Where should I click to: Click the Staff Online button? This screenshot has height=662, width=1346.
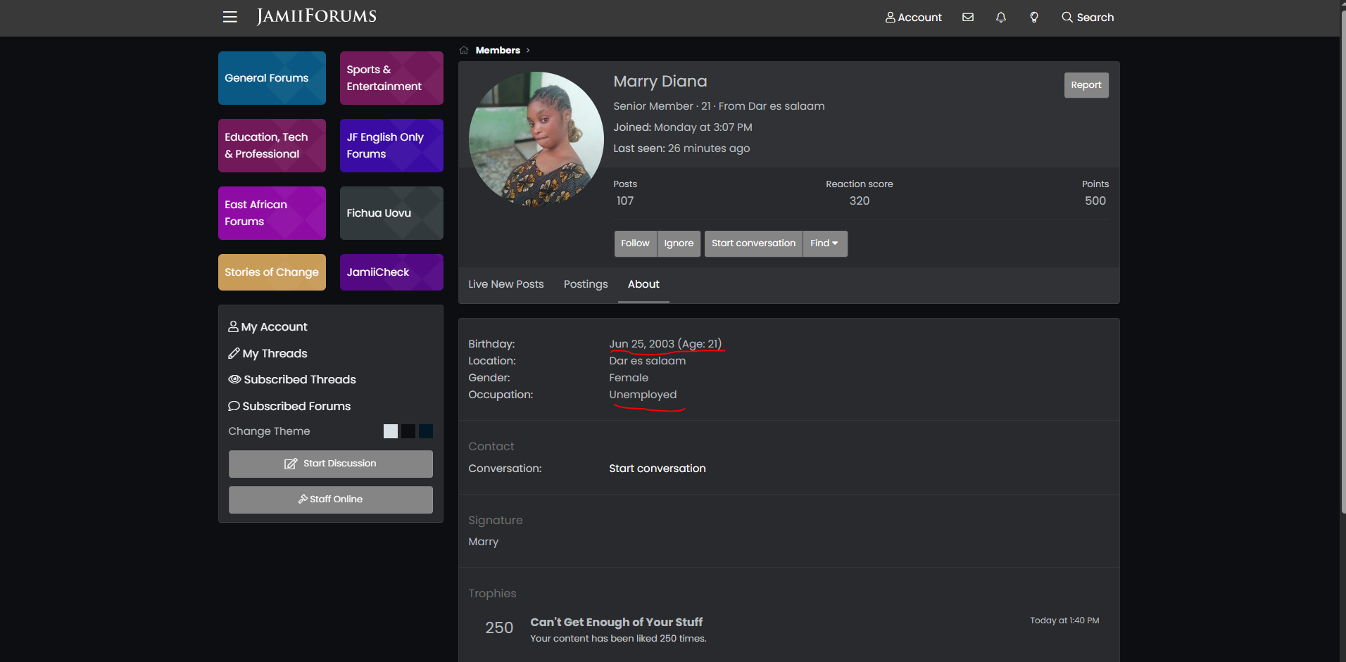(331, 499)
